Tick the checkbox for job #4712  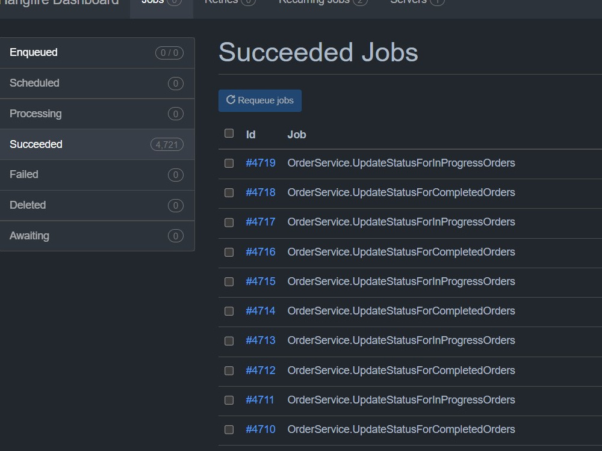click(x=229, y=370)
